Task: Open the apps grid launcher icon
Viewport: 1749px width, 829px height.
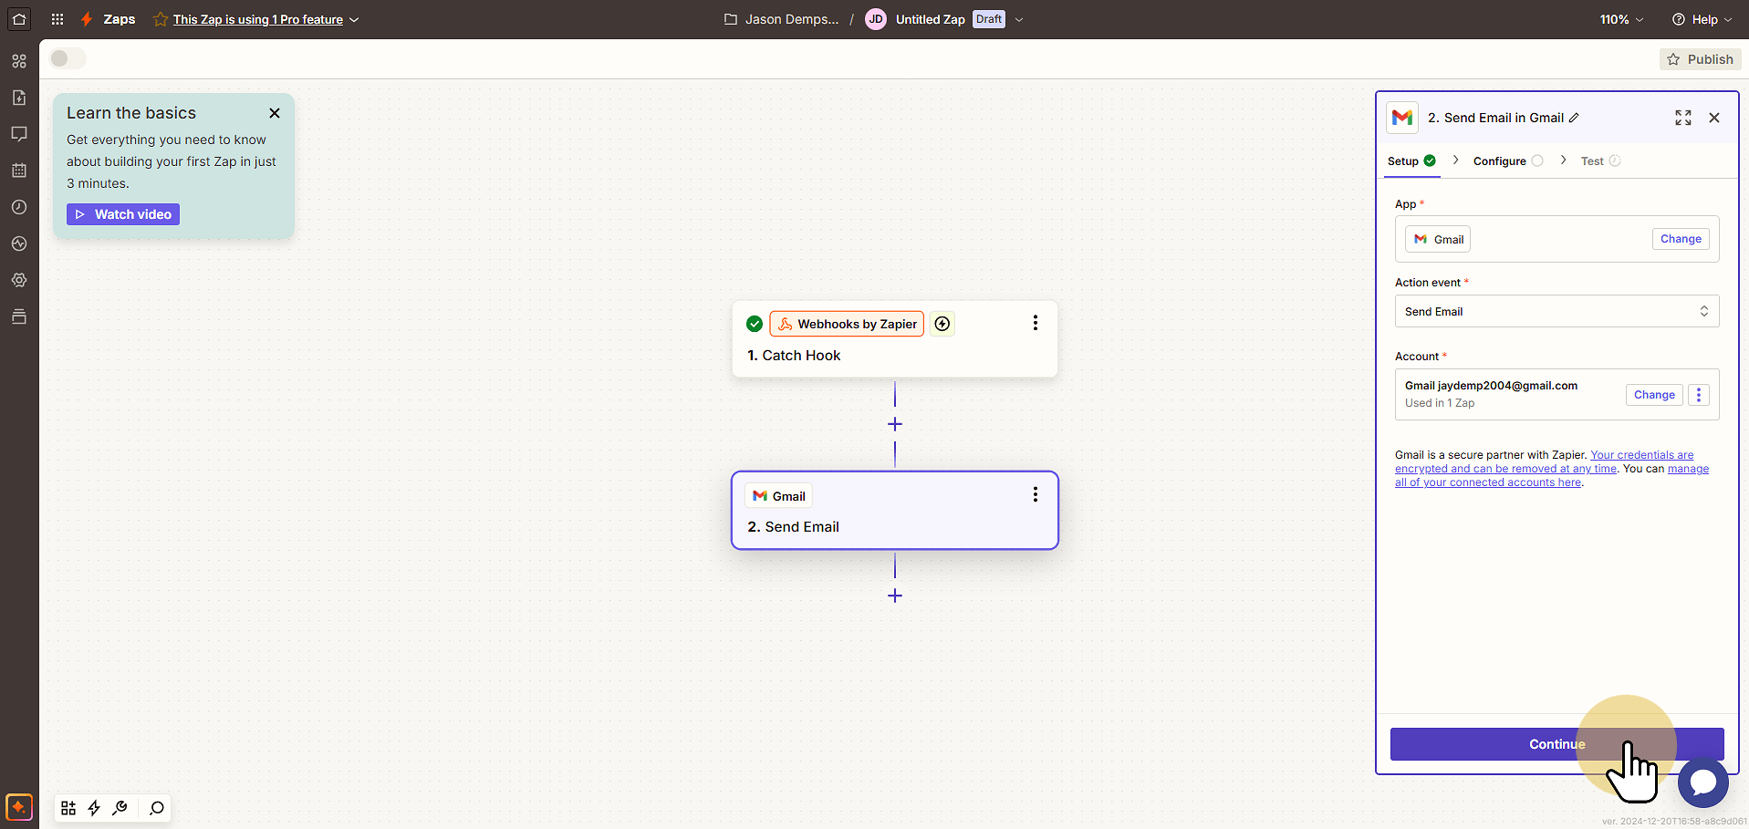Action: [57, 19]
